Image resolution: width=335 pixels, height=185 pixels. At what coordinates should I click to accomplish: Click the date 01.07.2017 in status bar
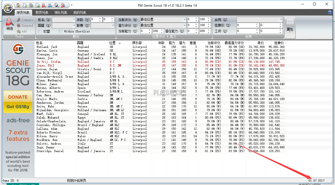317,180
